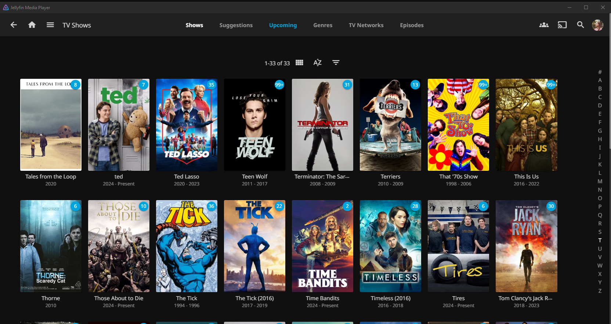611x324 pixels.
Task: Open the A-Z sort options
Action: pyautogui.click(x=317, y=63)
